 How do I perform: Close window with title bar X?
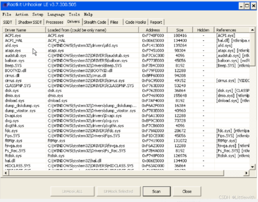pos(253,6)
